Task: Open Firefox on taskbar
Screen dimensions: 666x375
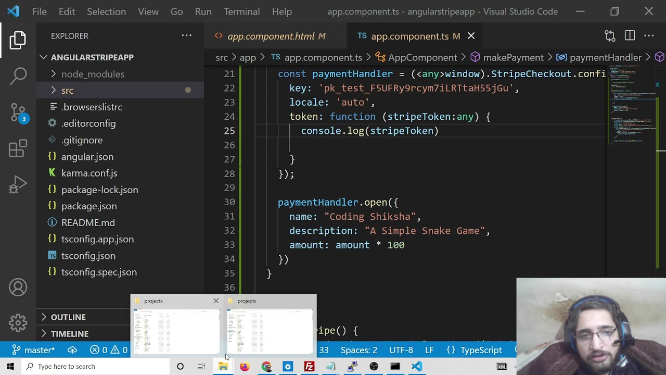Action: point(245,366)
